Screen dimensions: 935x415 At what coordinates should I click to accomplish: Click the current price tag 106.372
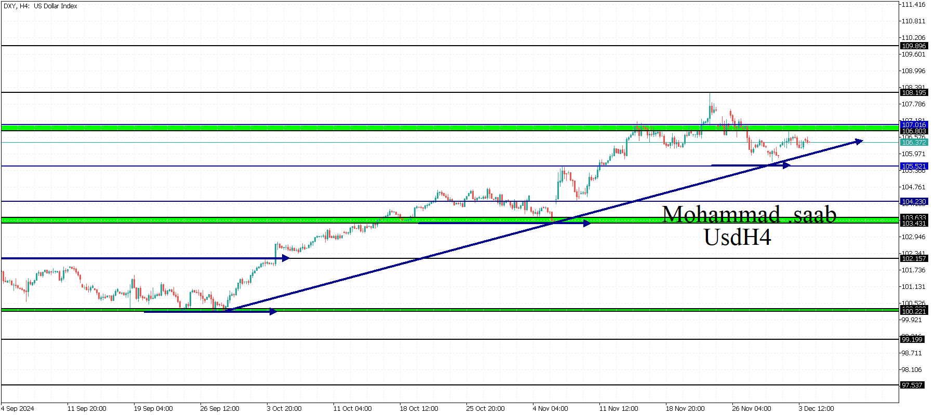[914, 143]
